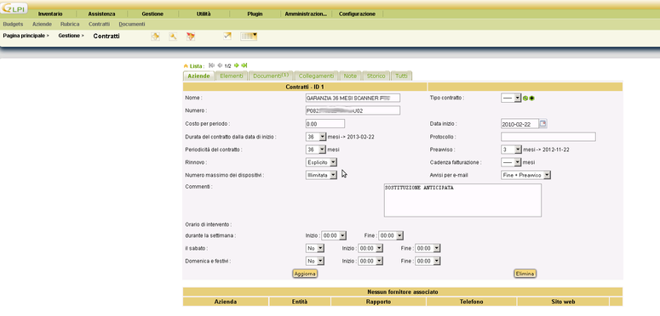Image resolution: width=660 pixels, height=316 pixels.
Task: Go to the next record green arrow
Action: pyautogui.click(x=237, y=65)
